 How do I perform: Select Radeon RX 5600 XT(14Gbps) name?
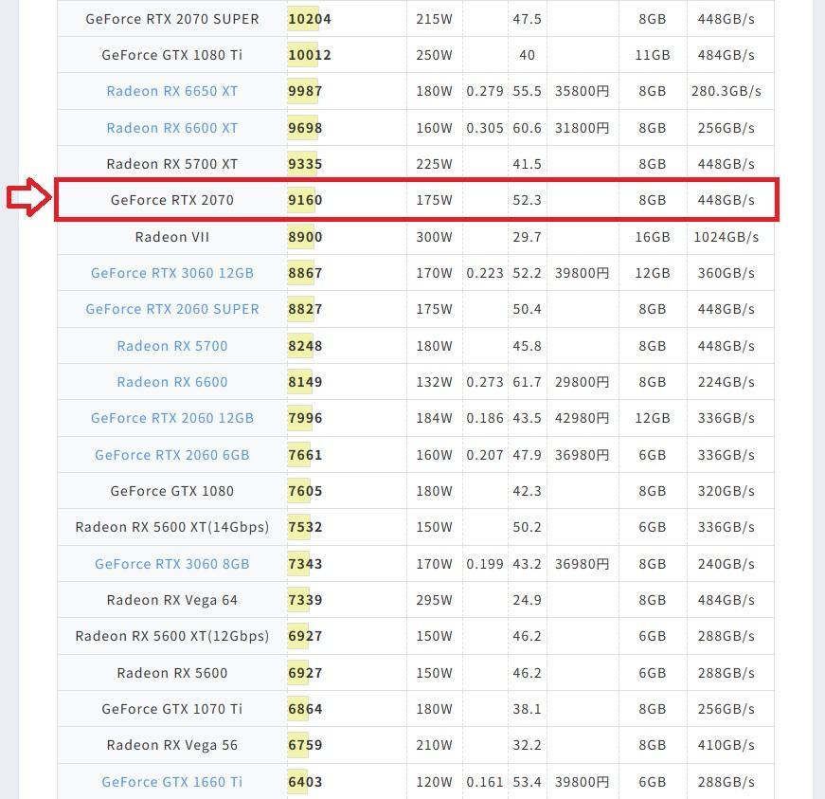(x=172, y=527)
